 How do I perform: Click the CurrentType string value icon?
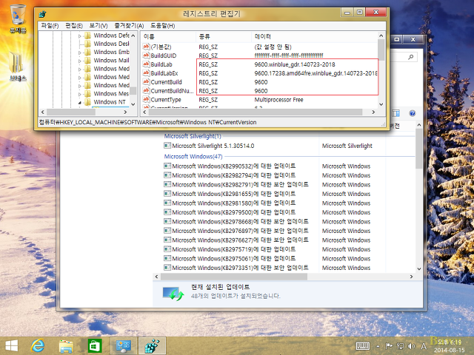click(x=147, y=99)
